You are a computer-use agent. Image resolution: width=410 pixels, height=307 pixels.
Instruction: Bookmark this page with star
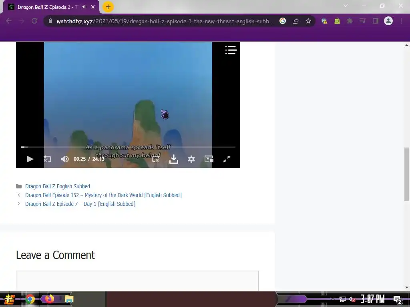308,21
